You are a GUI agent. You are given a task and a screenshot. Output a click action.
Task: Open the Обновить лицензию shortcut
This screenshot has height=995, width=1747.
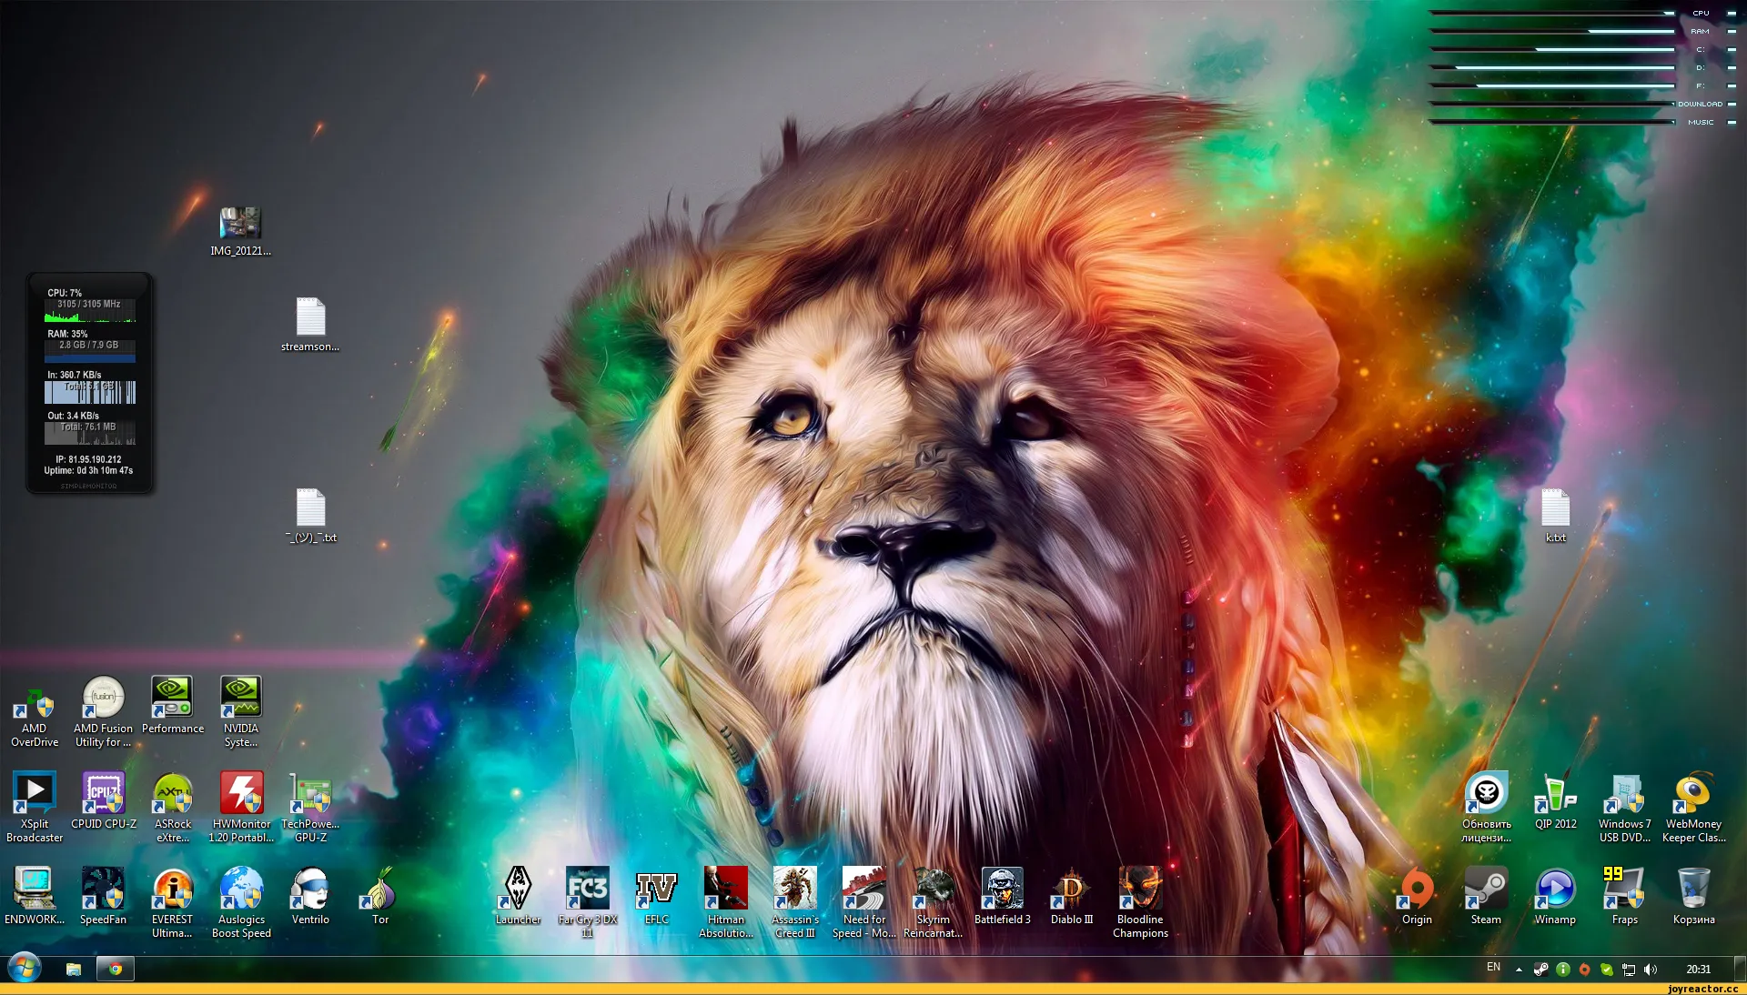tap(1486, 807)
